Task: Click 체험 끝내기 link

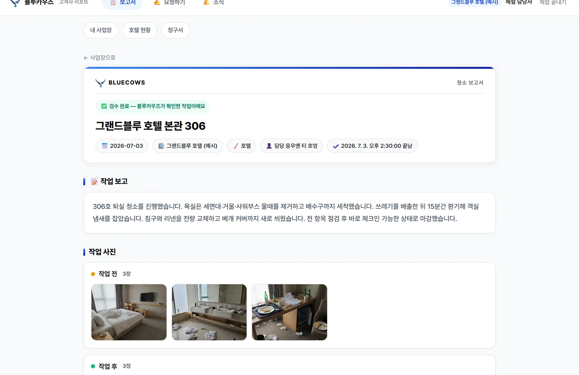Action: 553,3
